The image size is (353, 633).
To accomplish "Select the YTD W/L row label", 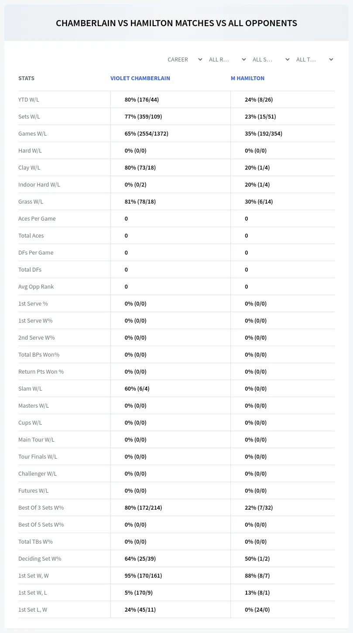I will pyautogui.click(x=29, y=99).
